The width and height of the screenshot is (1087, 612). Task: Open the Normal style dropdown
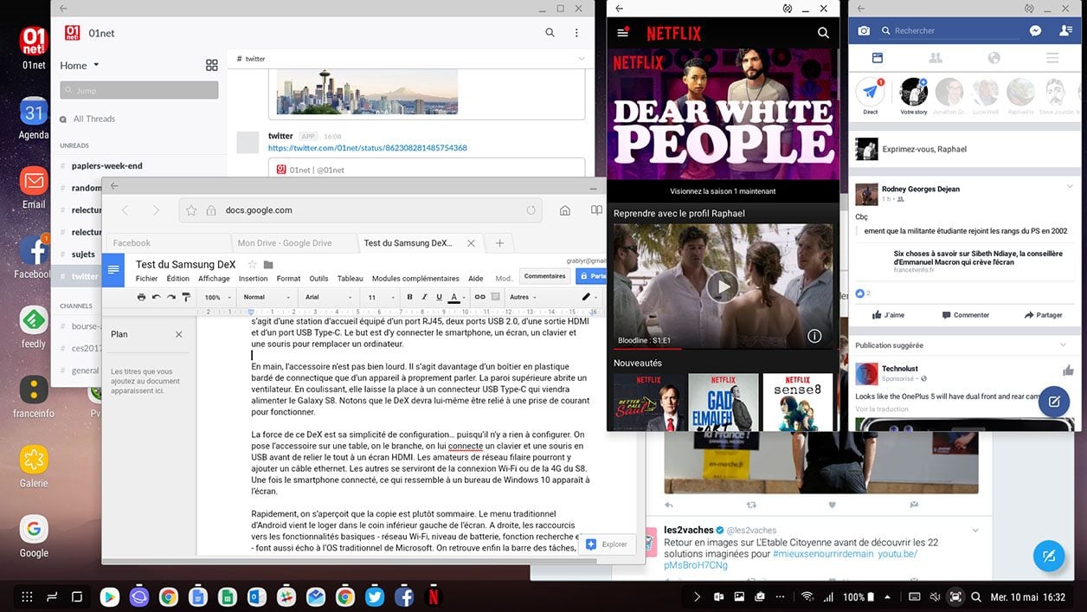tap(267, 297)
